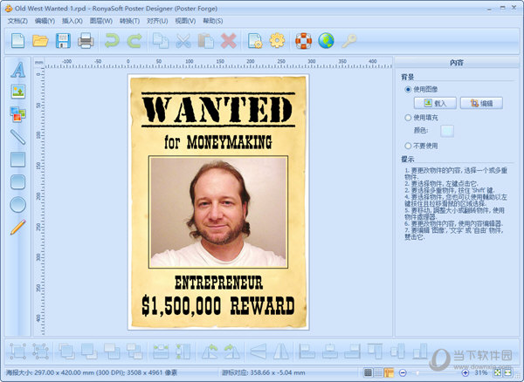Select the 'for MONEYMAKING' text object

tap(218, 142)
